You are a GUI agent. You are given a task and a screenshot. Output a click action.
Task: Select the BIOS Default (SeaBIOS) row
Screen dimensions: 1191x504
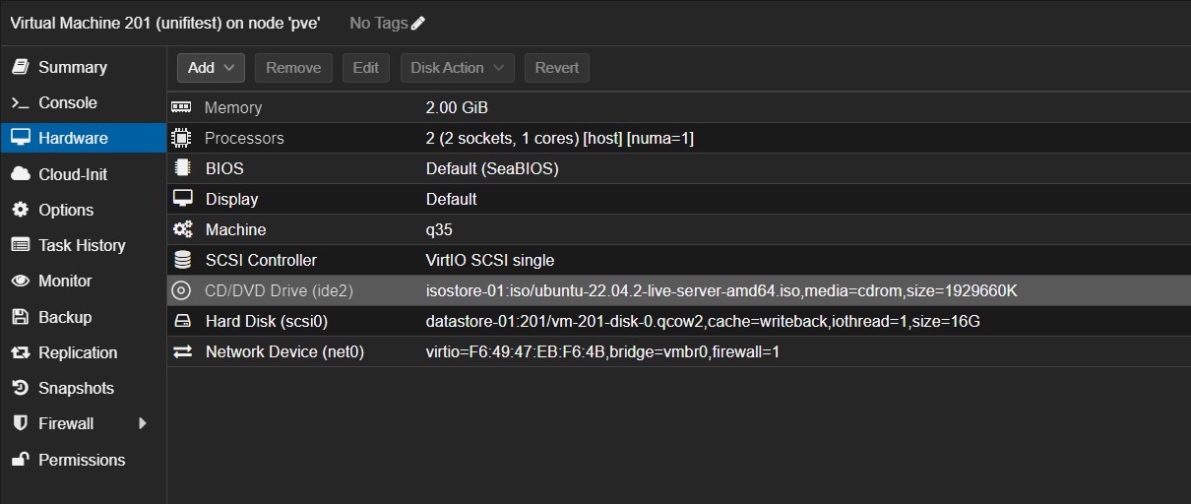492,168
